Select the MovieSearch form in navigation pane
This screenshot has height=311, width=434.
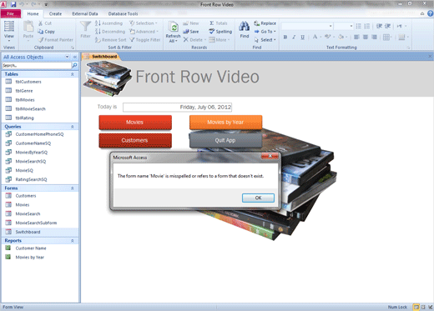(28, 213)
